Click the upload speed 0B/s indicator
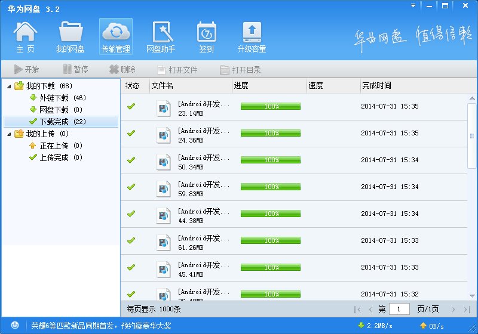 (431, 326)
